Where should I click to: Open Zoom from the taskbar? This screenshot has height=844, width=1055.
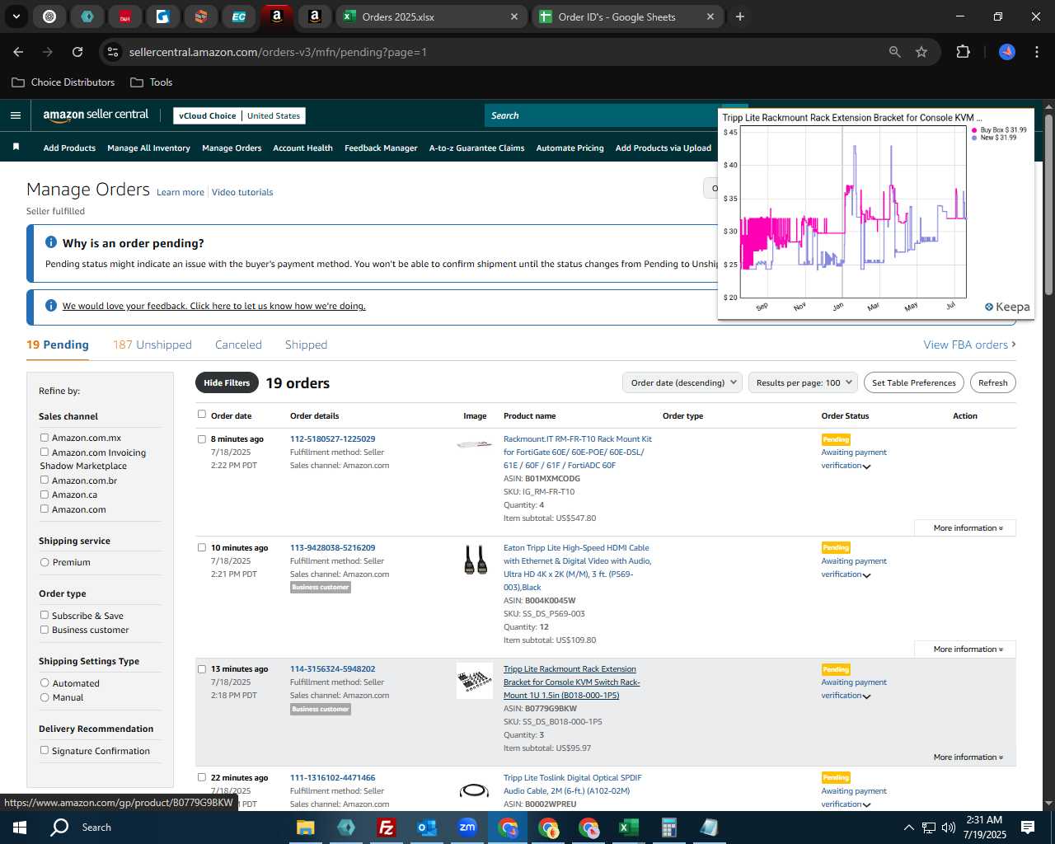click(467, 828)
